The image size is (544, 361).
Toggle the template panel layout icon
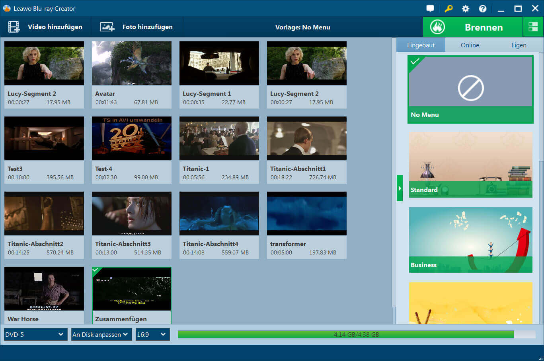(533, 27)
